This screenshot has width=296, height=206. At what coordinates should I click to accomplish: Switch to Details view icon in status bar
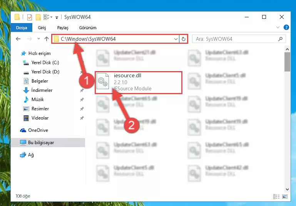click(x=276, y=196)
